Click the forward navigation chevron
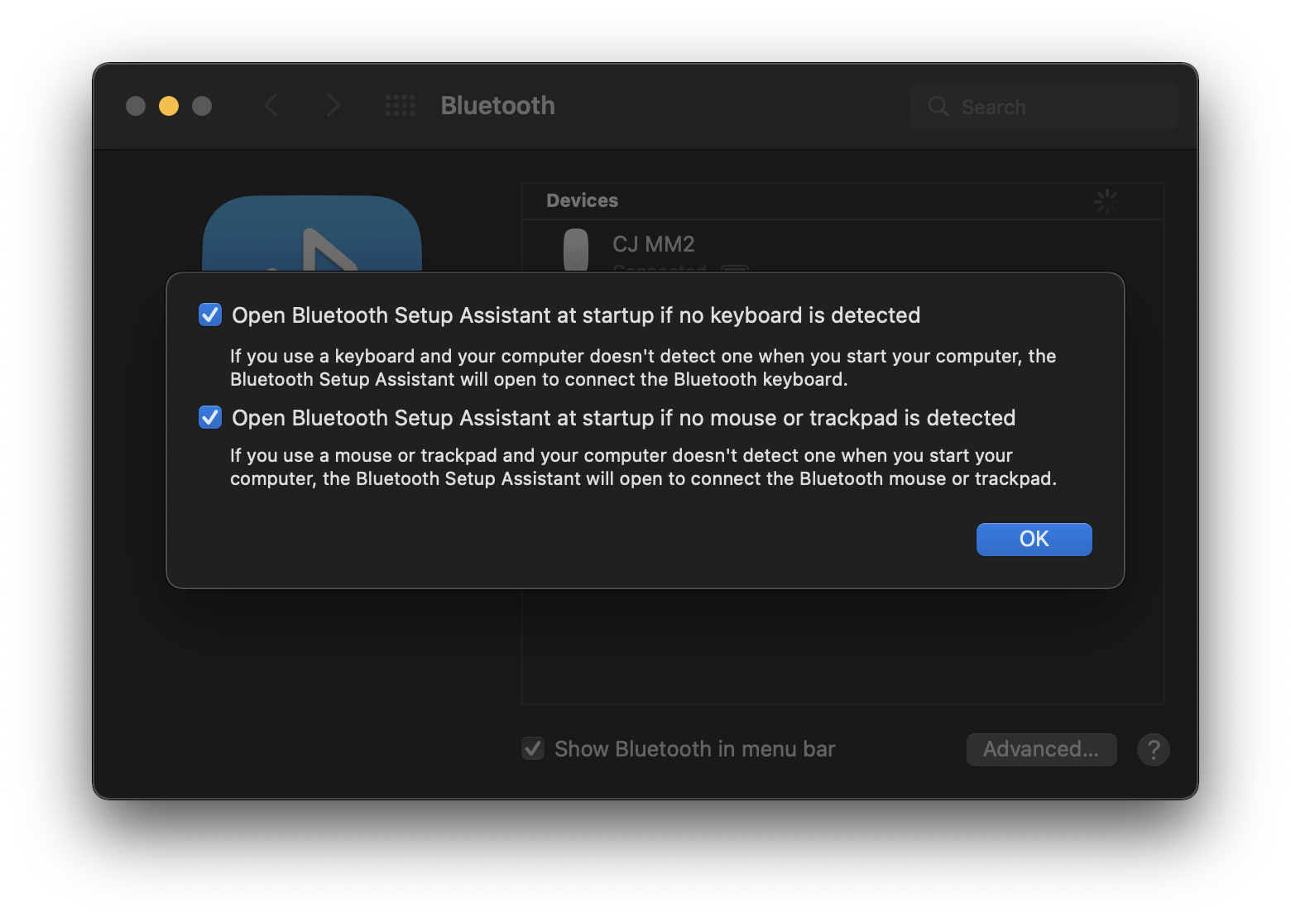 pyautogui.click(x=333, y=106)
